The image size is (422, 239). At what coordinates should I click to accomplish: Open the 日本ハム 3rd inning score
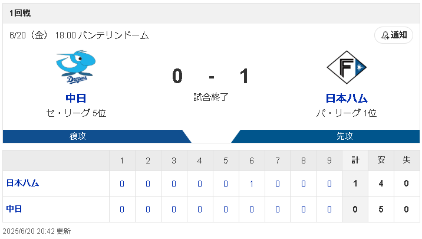(174, 184)
